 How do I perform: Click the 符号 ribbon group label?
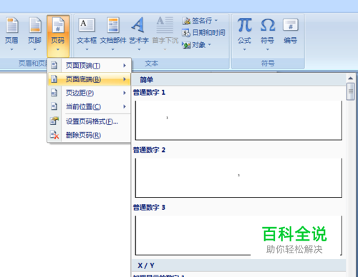[x=268, y=64]
